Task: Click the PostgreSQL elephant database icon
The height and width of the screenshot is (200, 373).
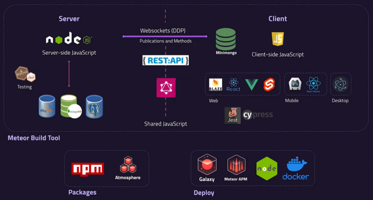Action: 94,107
